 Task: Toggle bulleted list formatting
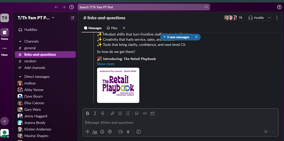pos(128,113)
